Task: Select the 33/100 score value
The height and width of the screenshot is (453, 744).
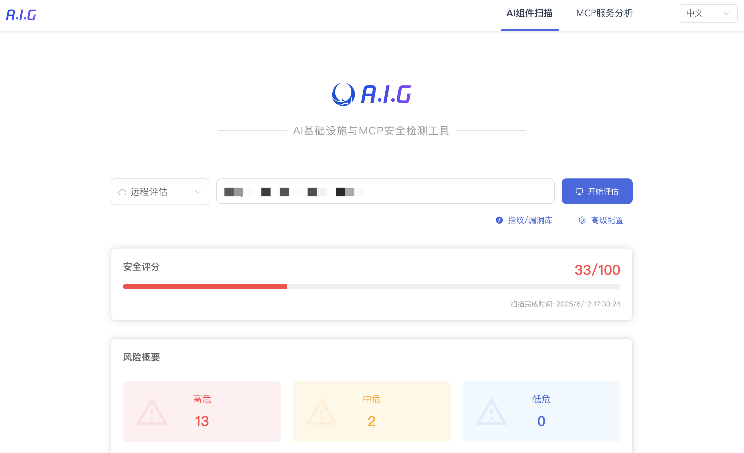Action: 597,270
